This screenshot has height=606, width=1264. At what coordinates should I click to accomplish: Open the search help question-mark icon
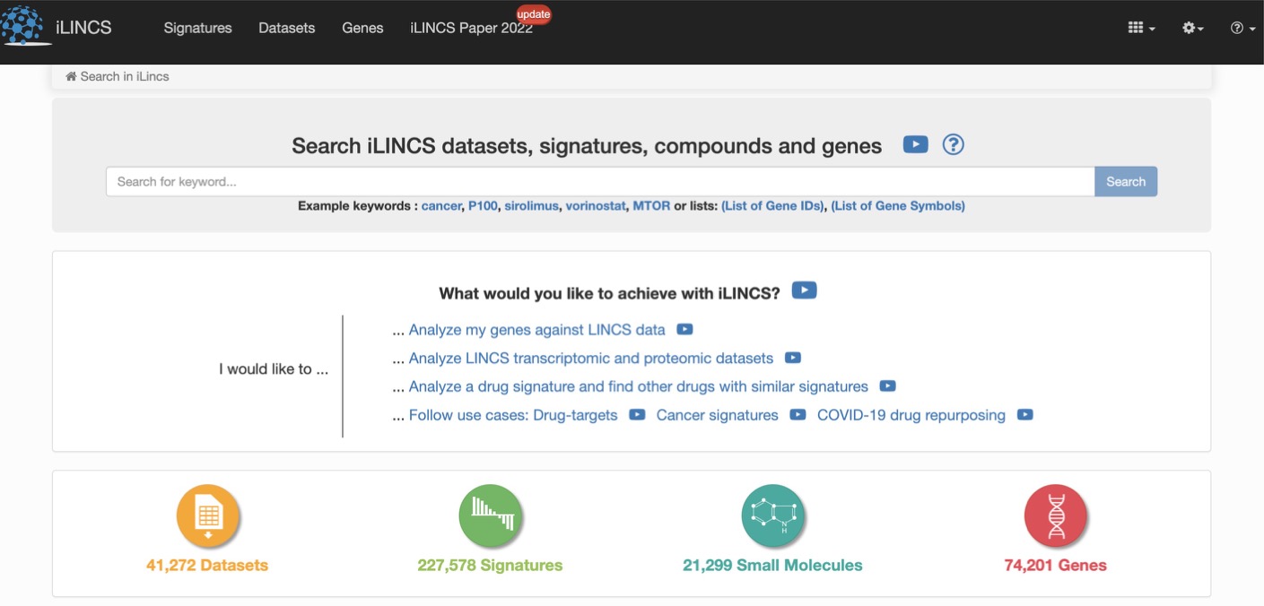tap(953, 144)
